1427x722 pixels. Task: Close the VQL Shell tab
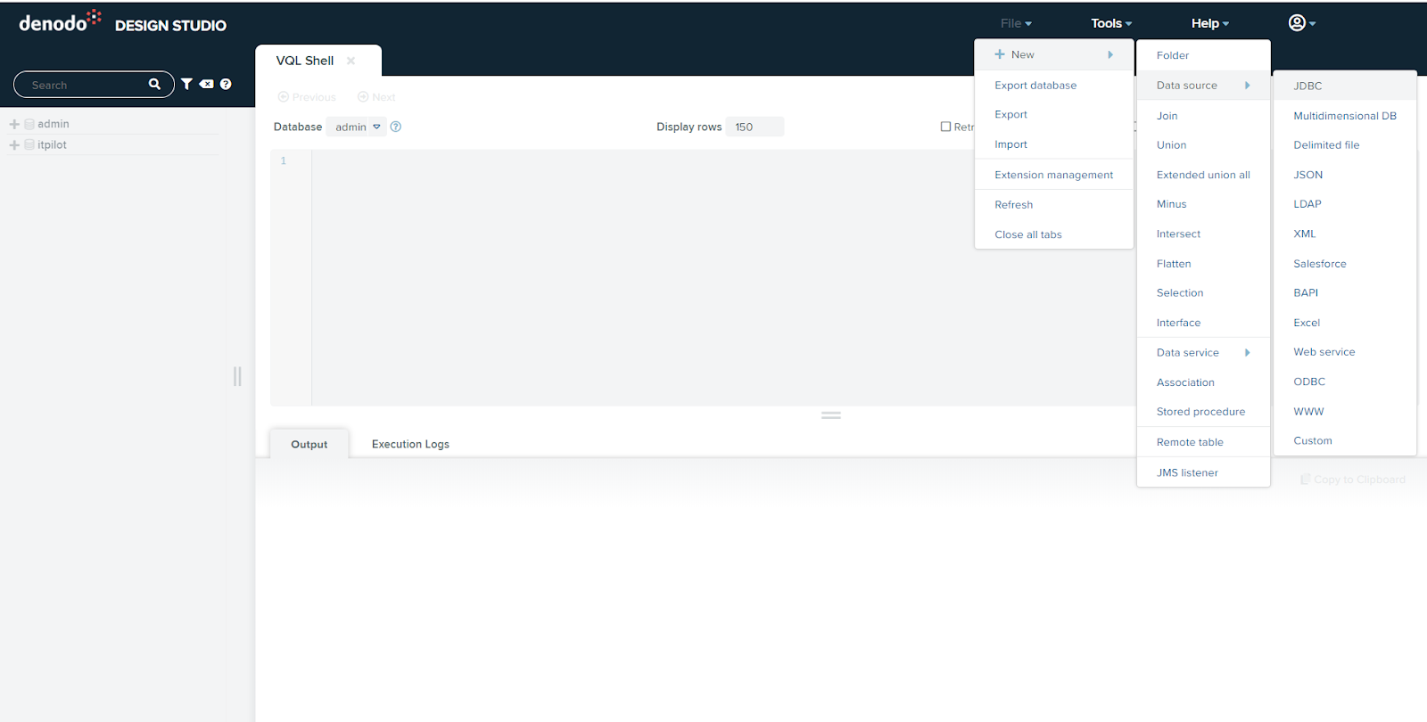[x=351, y=61]
